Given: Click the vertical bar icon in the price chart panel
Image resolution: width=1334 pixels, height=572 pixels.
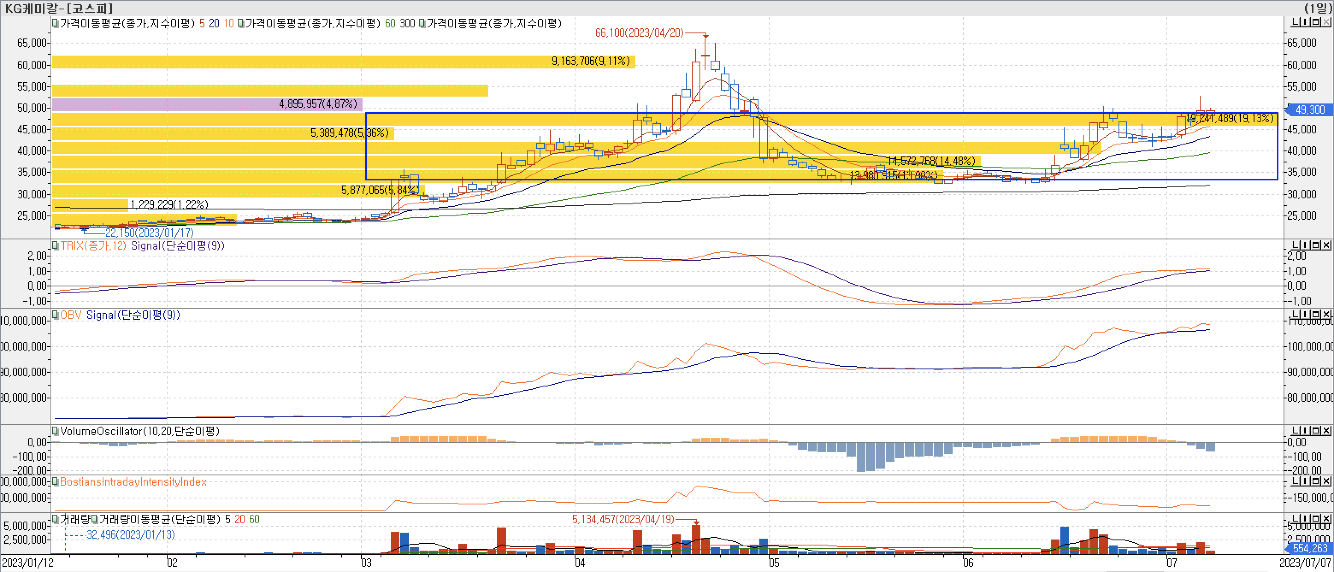Looking at the screenshot, I should pos(1305,22).
